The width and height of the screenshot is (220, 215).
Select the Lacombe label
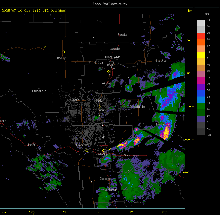[x=115, y=49]
